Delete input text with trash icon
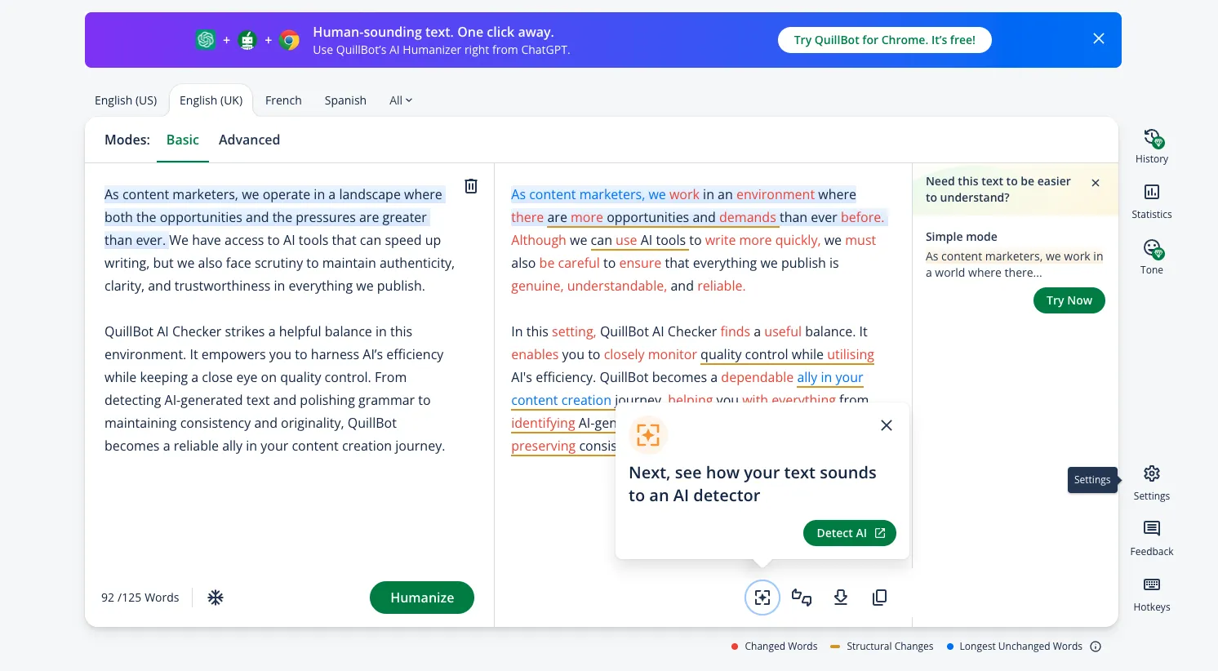The height and width of the screenshot is (671, 1218). pos(471,186)
